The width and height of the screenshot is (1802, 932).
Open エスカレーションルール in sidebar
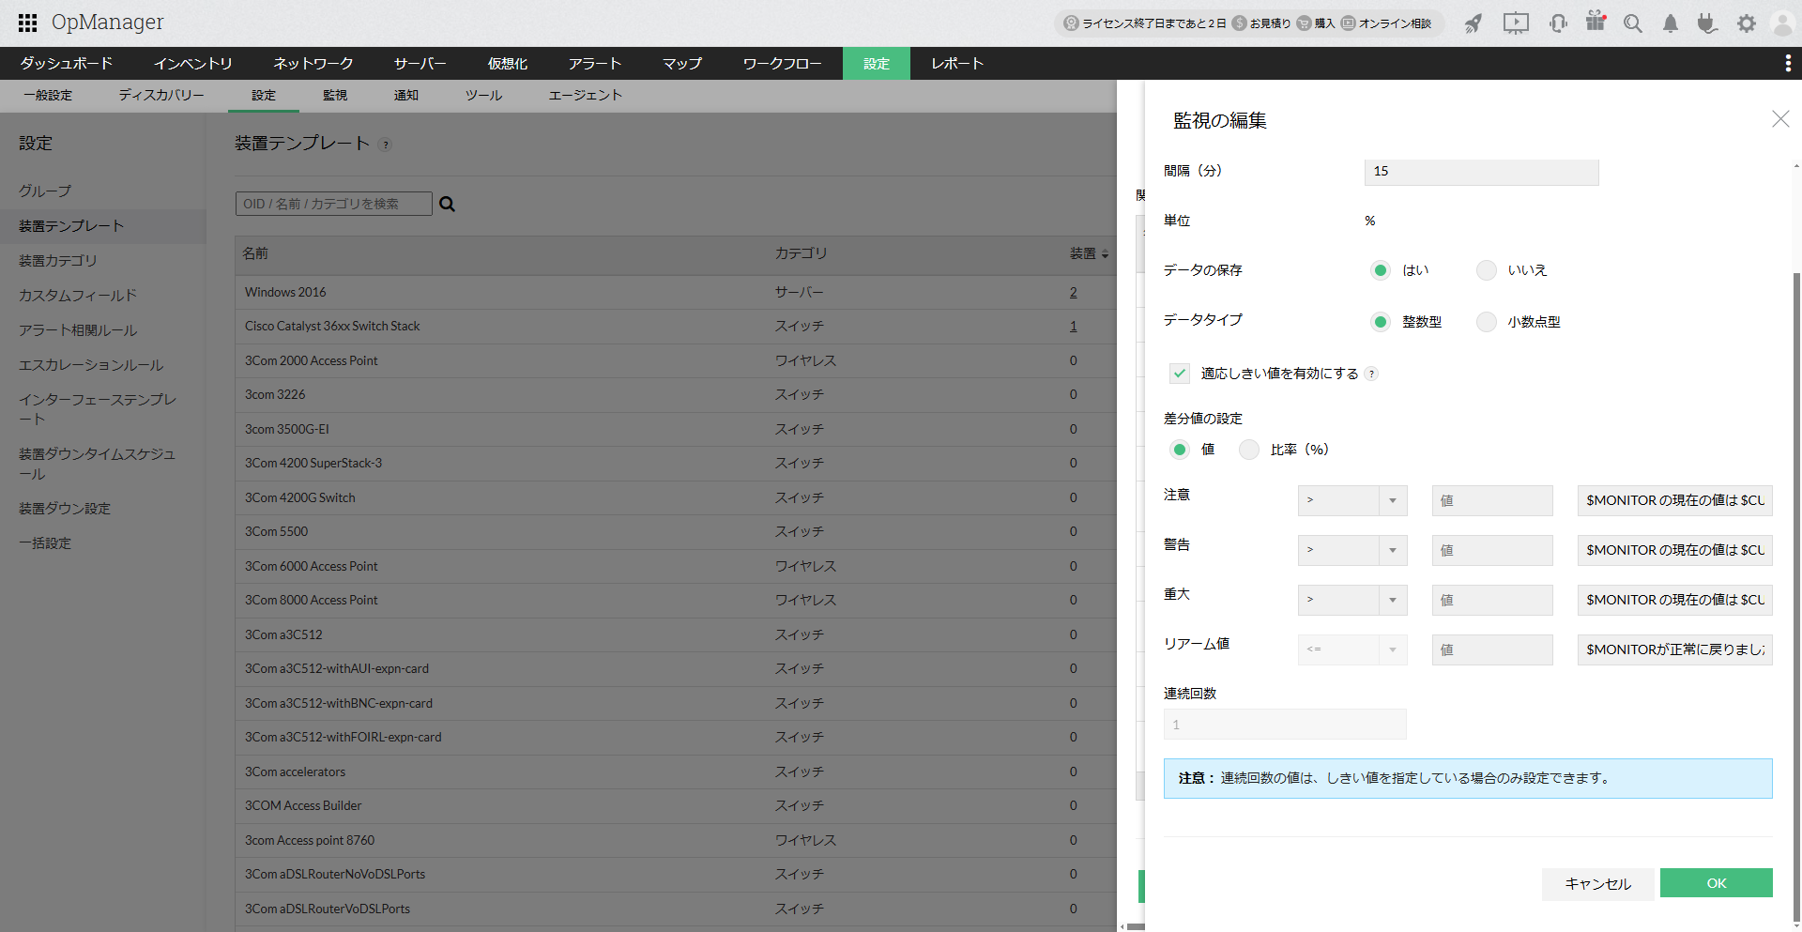coord(91,365)
